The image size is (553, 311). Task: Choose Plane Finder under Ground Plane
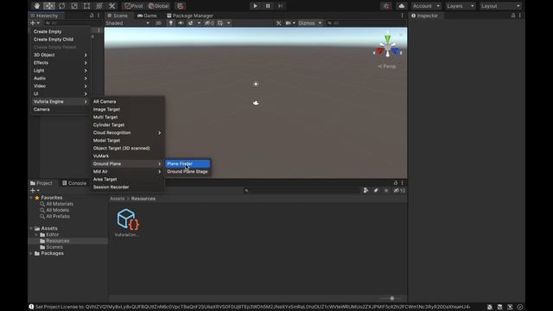point(188,163)
